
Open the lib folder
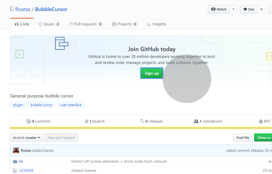(21, 161)
